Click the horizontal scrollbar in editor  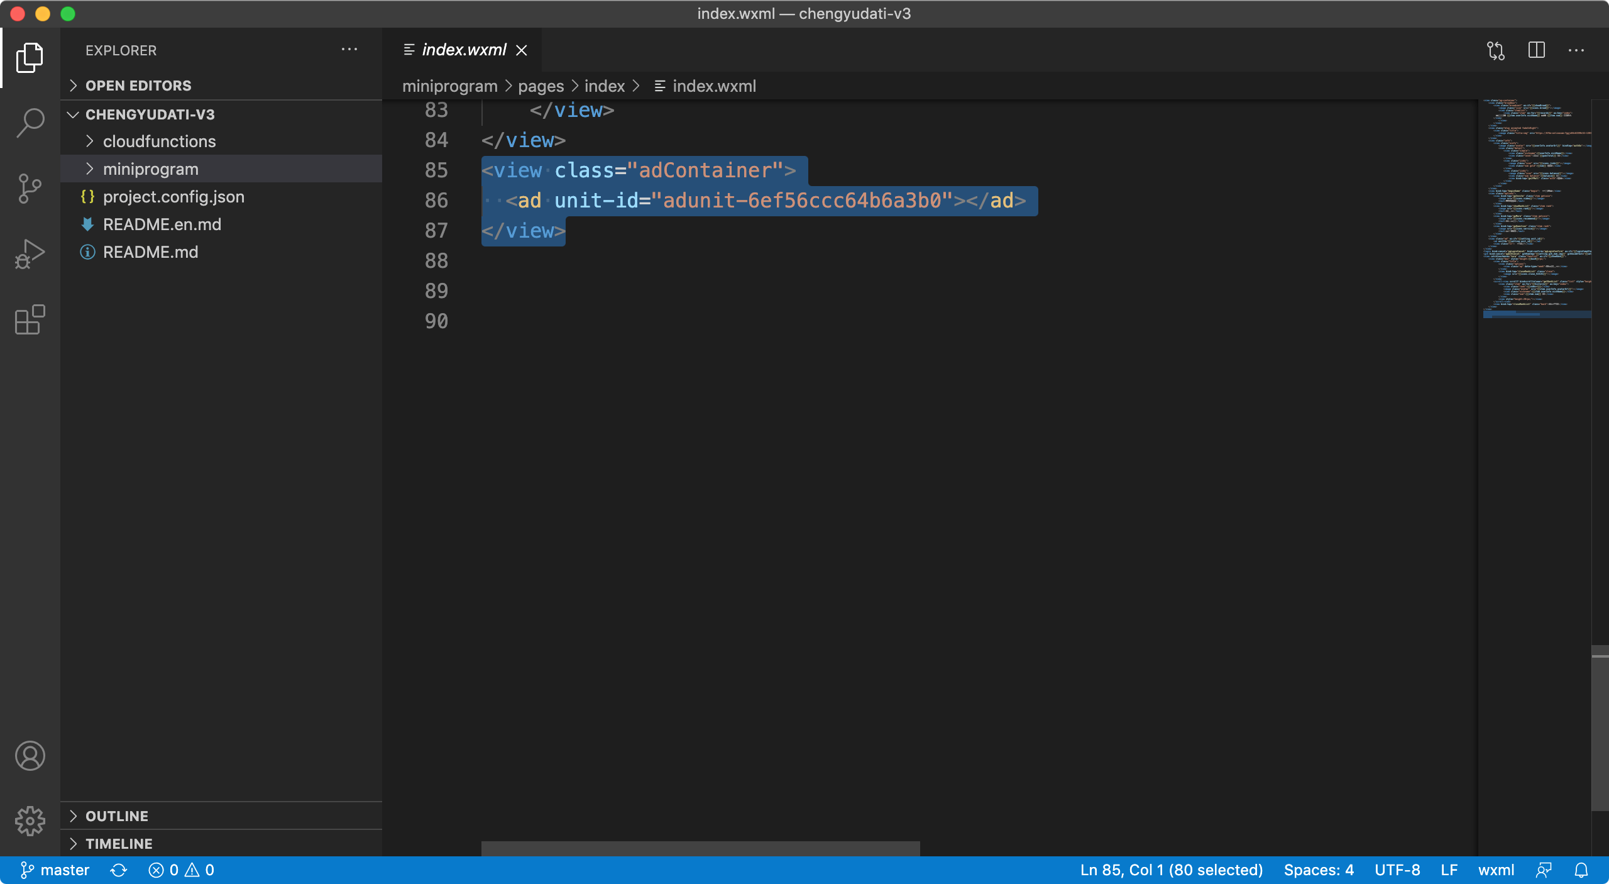700,848
